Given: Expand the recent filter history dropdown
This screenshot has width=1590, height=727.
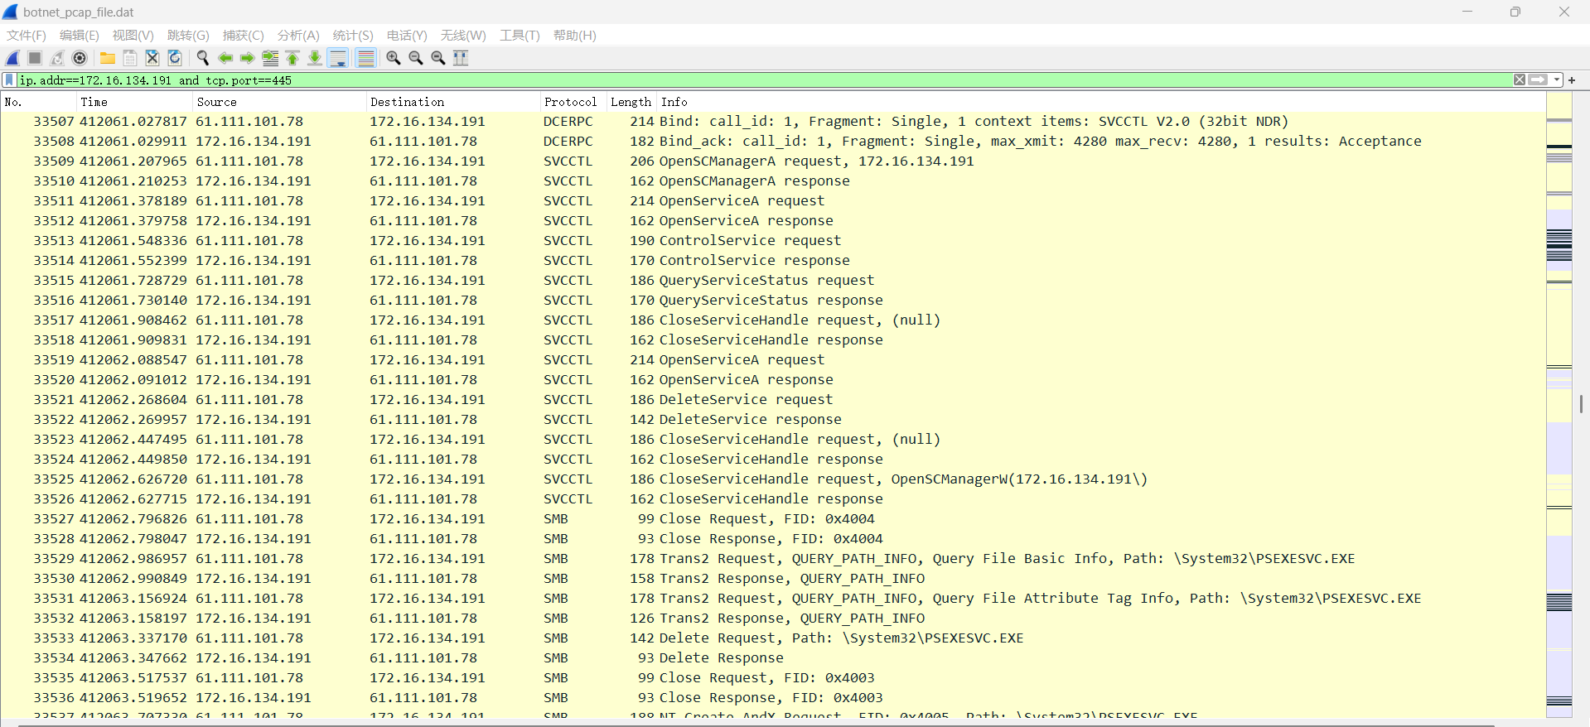Looking at the screenshot, I should click(x=1557, y=80).
